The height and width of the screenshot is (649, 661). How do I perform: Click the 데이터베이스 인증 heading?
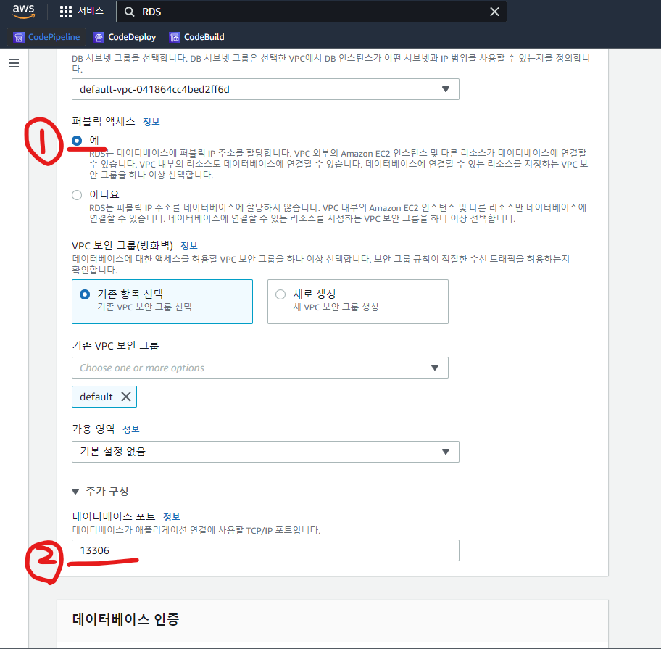[x=125, y=619]
